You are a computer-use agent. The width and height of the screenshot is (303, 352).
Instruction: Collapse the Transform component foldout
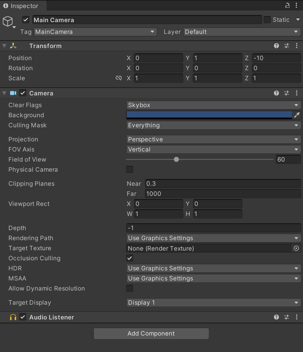[x=4, y=46]
